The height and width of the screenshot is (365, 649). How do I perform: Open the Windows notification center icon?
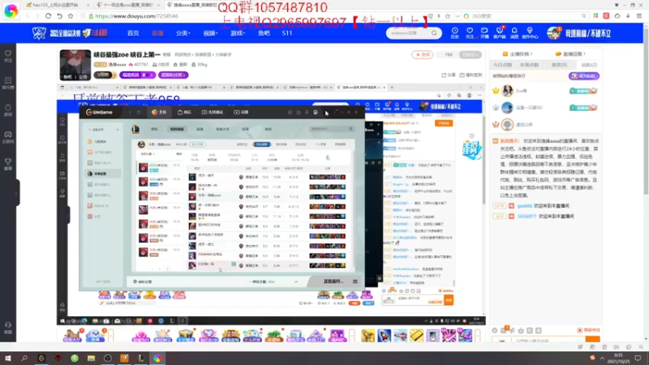(638, 359)
